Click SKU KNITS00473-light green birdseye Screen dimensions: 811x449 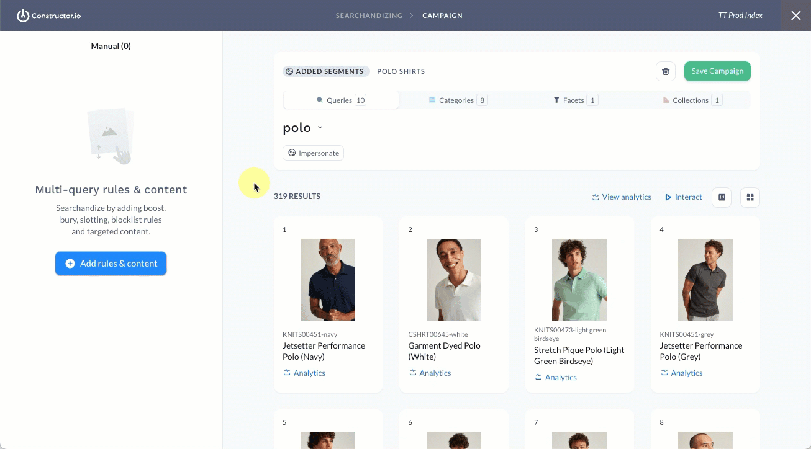tap(570, 335)
